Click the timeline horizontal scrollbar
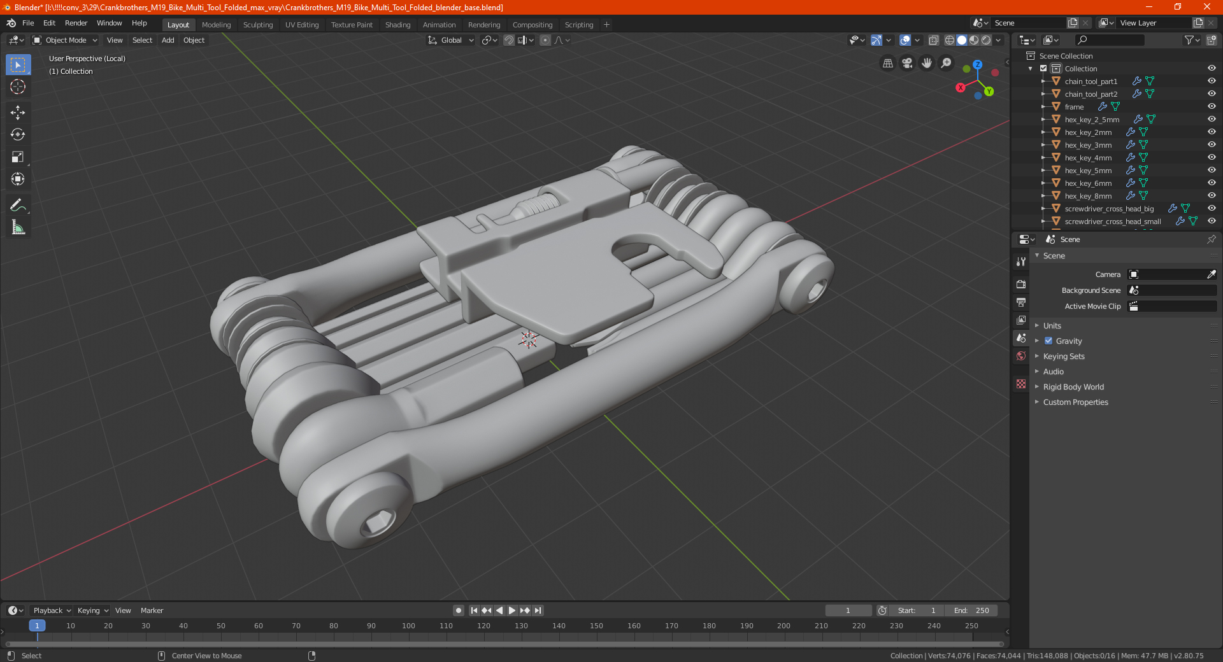Viewport: 1223px width, 662px height. coord(503,644)
